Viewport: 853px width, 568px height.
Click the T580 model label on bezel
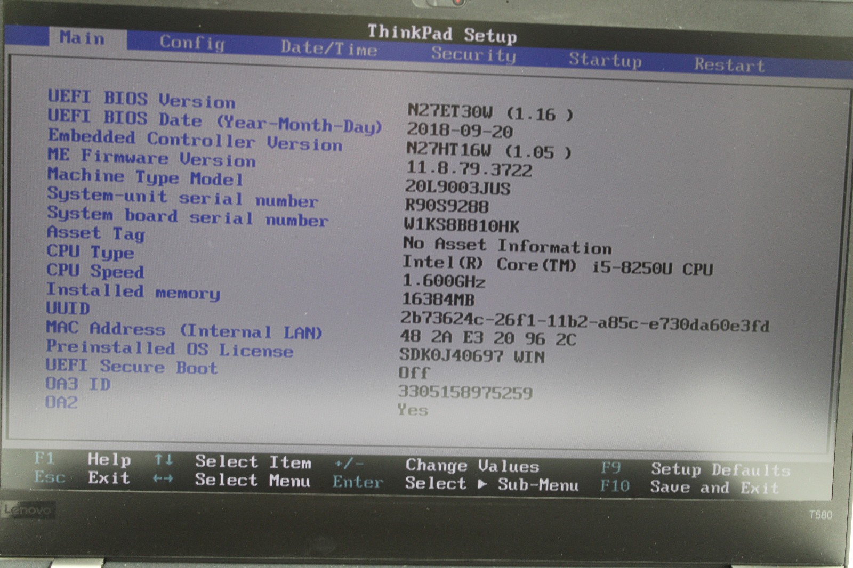tap(820, 515)
